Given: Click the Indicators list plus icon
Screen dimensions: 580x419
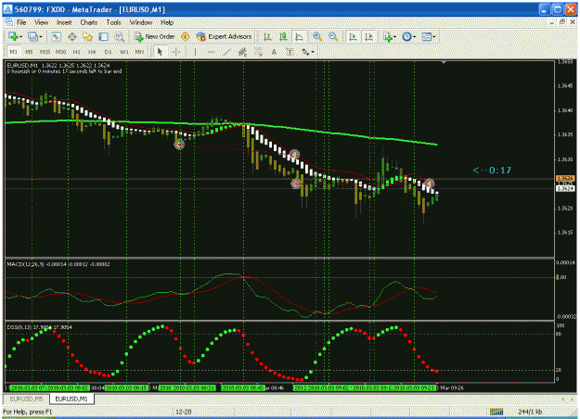Looking at the screenshot, I should point(388,36).
